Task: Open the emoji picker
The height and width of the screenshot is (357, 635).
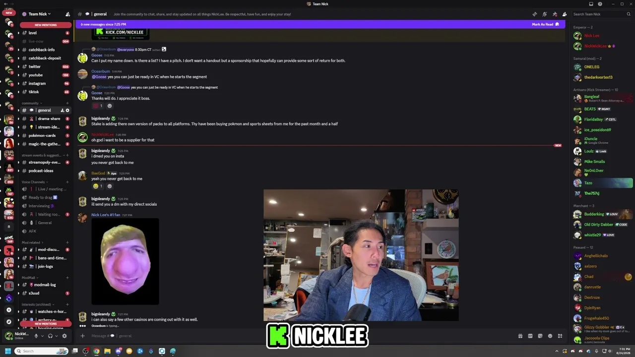Action: click(550, 336)
